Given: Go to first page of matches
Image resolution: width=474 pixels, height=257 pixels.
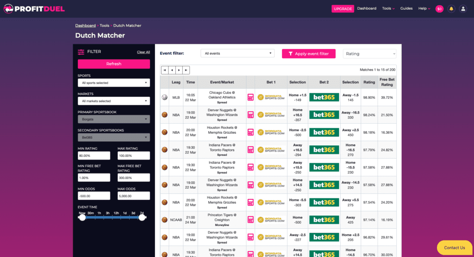Looking at the screenshot, I should click(x=165, y=70).
